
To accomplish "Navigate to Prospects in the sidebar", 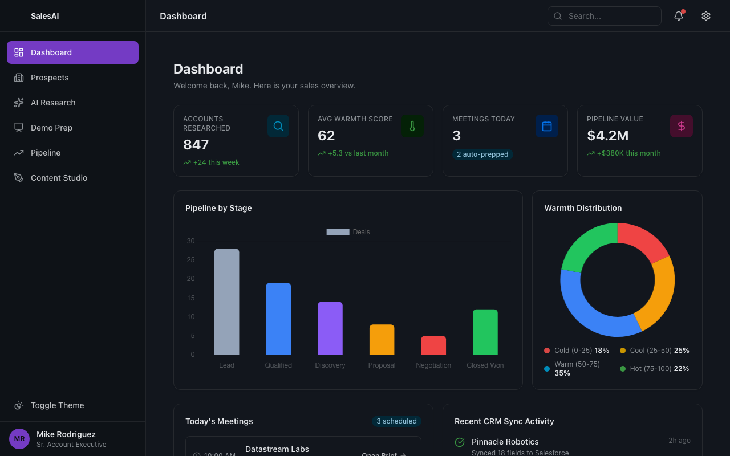I will click(x=50, y=78).
